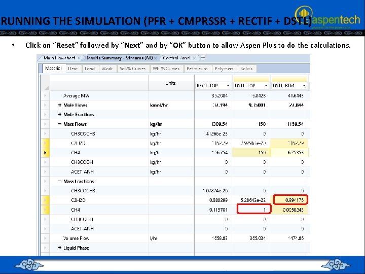Select ACET-ANH under Mass Fractions
The image size is (365, 274).
pos(83,229)
